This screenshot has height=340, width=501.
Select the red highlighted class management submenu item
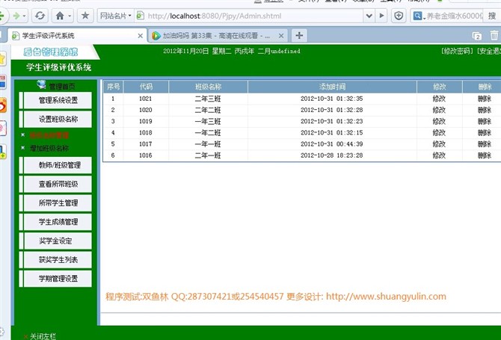[49, 135]
